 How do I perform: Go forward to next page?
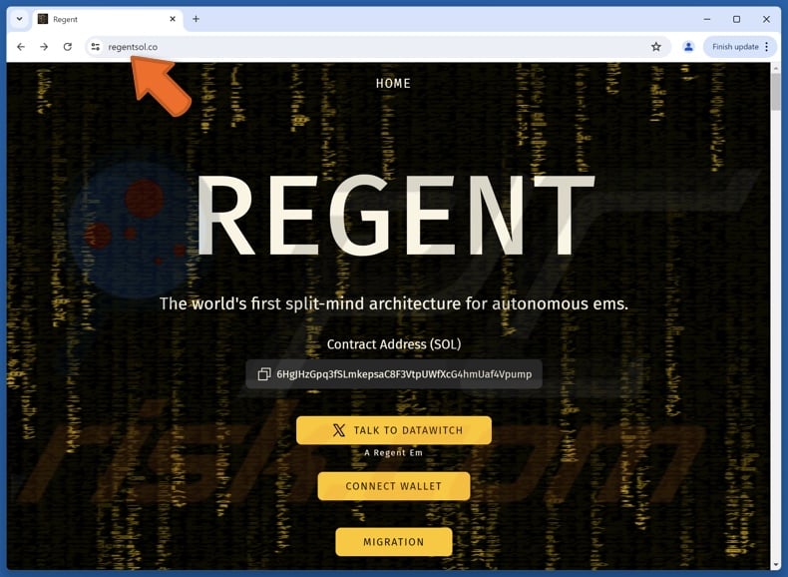pyautogui.click(x=44, y=47)
